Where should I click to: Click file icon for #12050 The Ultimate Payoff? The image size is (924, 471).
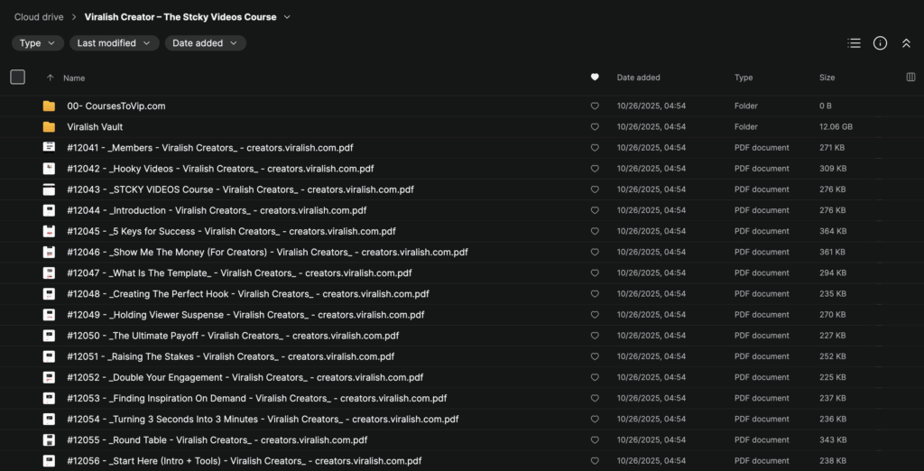(49, 336)
